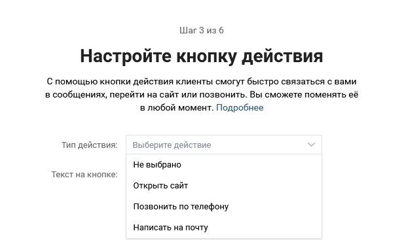The height and width of the screenshot is (246, 406).
Task: Open the Подробнее help link
Action: 240,107
